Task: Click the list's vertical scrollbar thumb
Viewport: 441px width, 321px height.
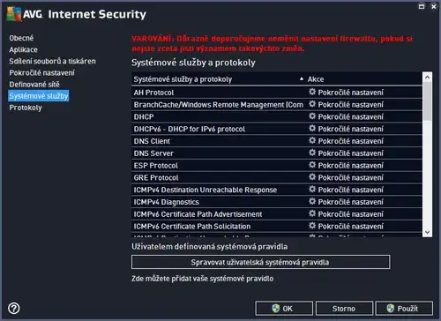Action: tap(428, 101)
